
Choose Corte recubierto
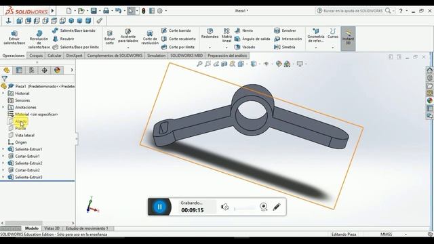178,39
